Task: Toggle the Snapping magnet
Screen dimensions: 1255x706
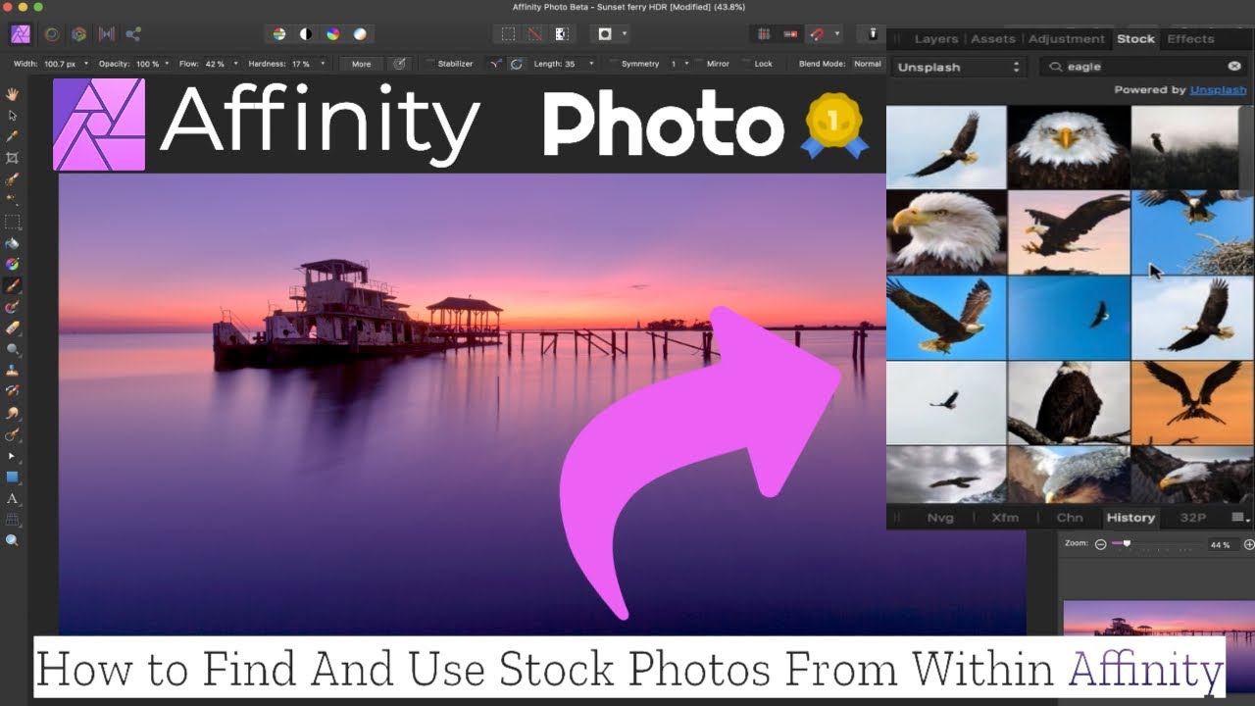Action: [818, 34]
